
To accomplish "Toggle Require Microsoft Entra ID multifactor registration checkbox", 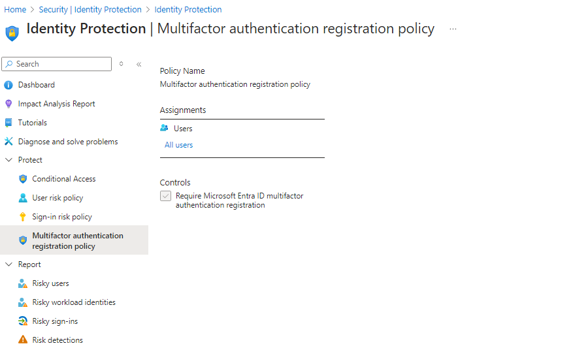I will tap(165, 196).
